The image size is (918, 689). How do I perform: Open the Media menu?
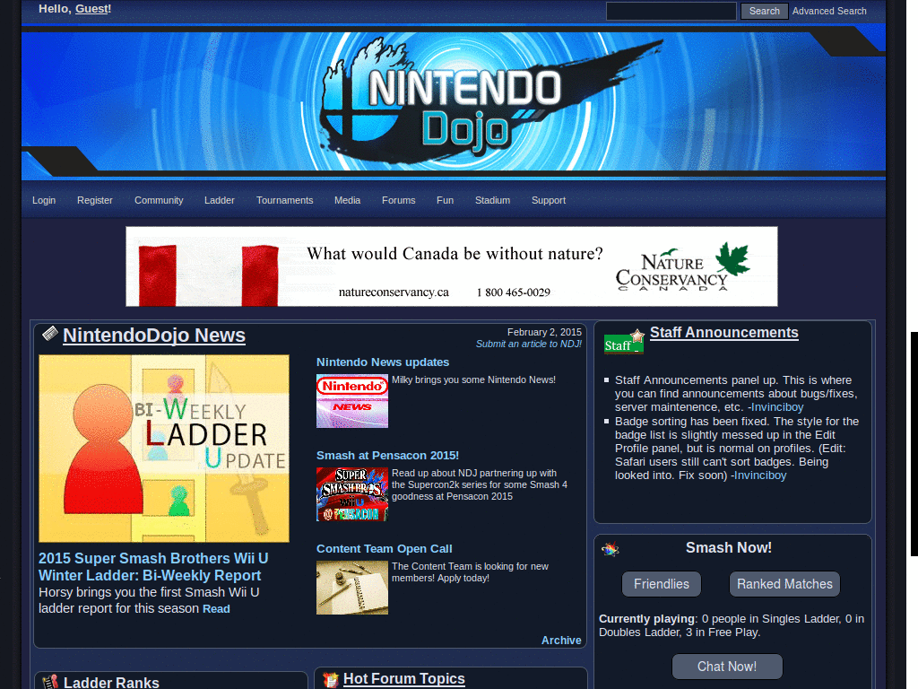pos(347,200)
